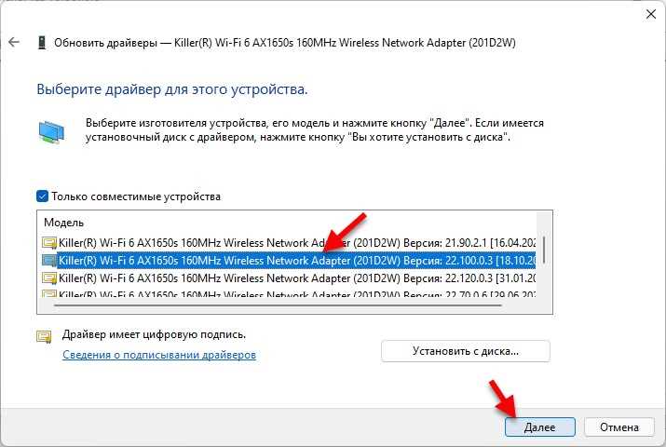Select driver version 22.100.0.3 row

click(x=289, y=260)
